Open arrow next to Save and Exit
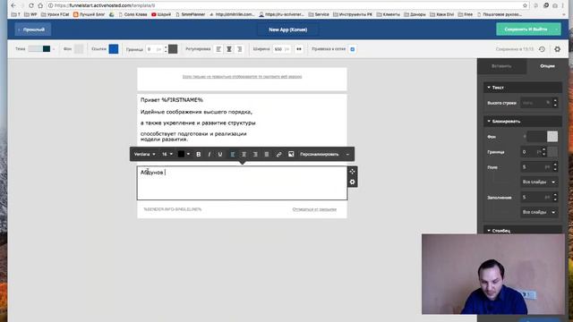Viewport: 573px width, 322px height. [557, 30]
